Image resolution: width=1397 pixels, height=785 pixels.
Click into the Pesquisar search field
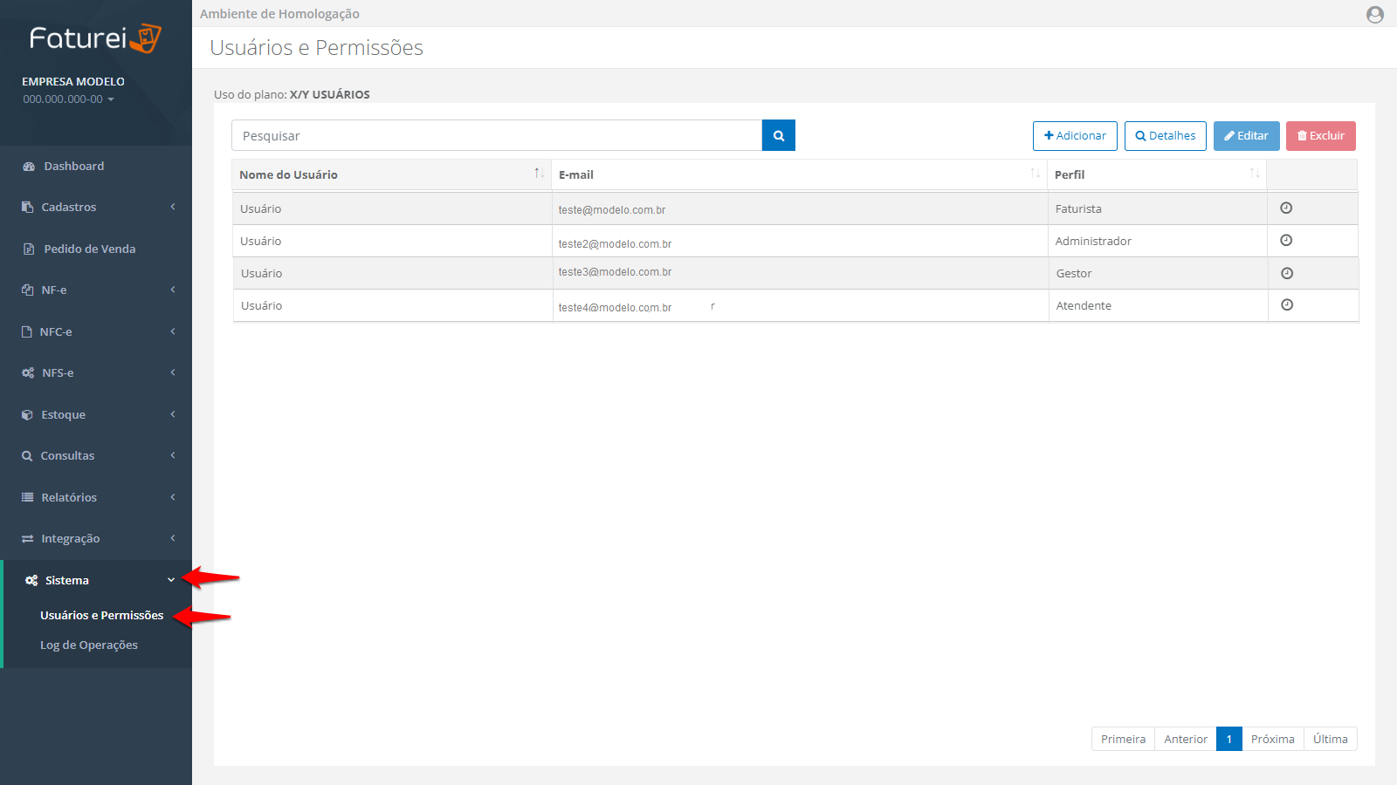point(496,136)
